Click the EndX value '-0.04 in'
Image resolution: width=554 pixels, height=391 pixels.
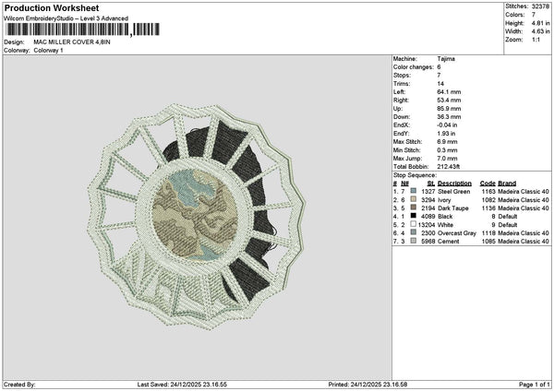coord(447,124)
